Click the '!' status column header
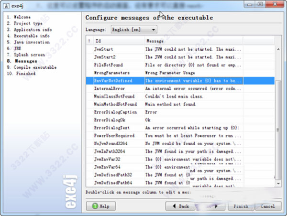 [x=89, y=41]
